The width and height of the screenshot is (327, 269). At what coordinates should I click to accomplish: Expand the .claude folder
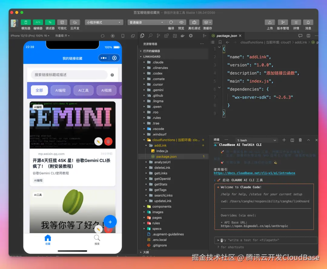[x=173, y=62]
